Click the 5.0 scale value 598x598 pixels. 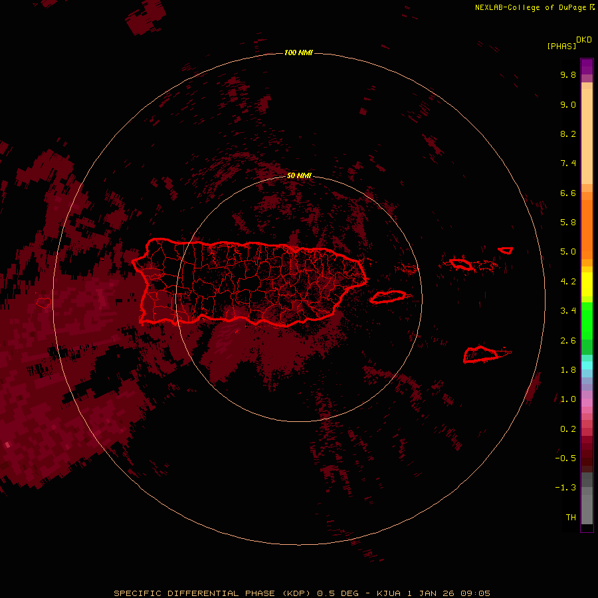(x=568, y=252)
